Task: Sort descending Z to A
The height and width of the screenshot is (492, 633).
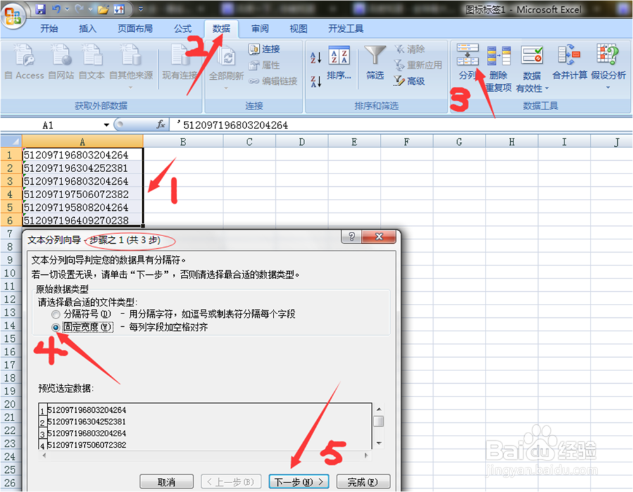Action: click(x=316, y=81)
